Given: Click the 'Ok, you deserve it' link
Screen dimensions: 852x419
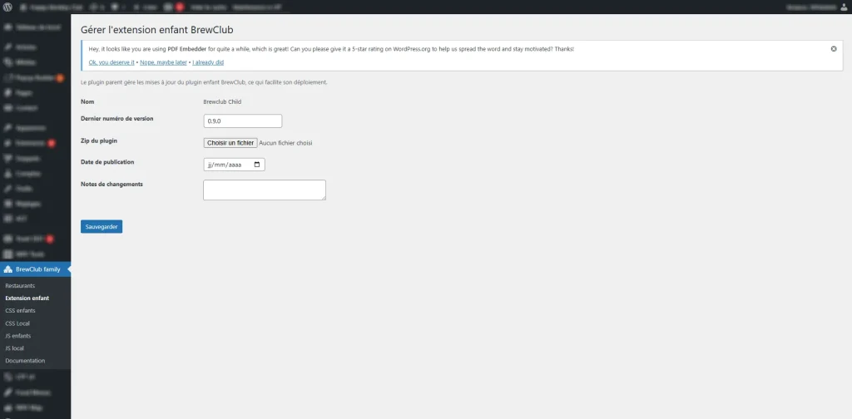Looking at the screenshot, I should pyautogui.click(x=111, y=62).
